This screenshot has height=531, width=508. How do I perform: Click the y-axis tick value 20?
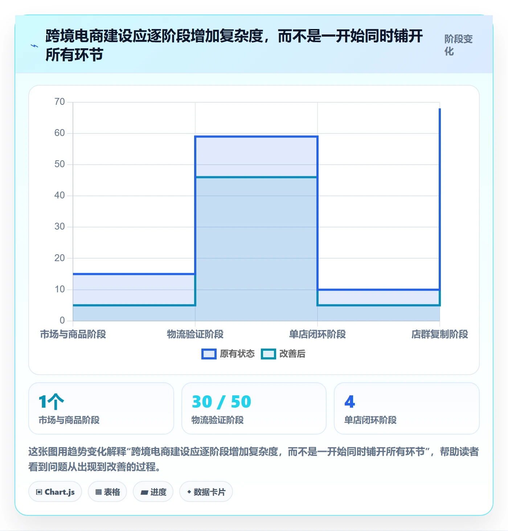(60, 258)
